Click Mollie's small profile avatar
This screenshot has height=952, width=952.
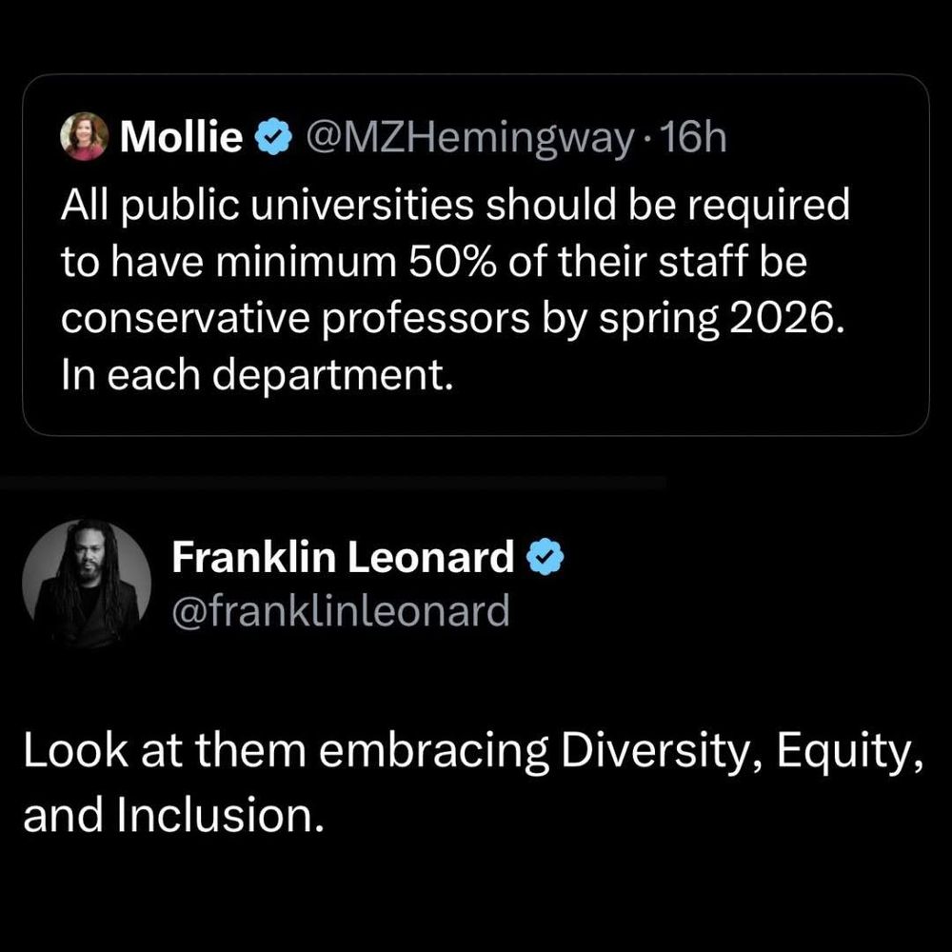pos(83,138)
